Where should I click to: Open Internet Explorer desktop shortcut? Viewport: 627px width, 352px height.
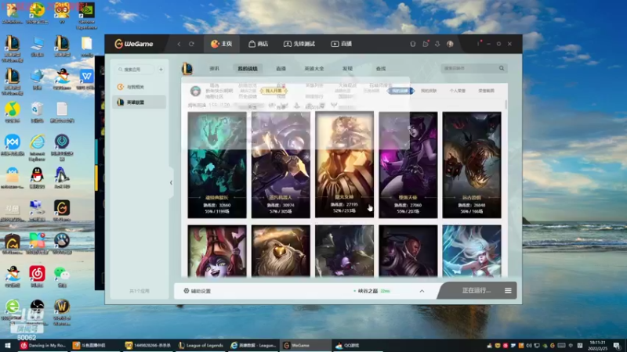pyautogui.click(x=37, y=148)
